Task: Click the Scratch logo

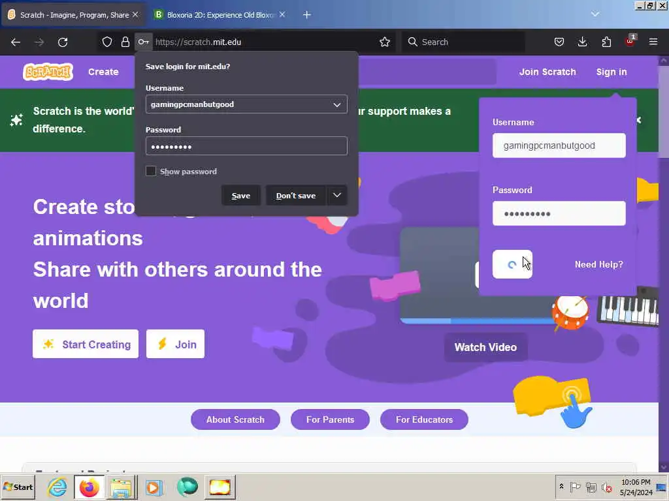Action: pyautogui.click(x=48, y=72)
